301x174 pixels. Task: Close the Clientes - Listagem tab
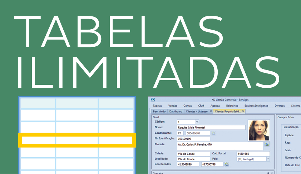(x=211, y=111)
